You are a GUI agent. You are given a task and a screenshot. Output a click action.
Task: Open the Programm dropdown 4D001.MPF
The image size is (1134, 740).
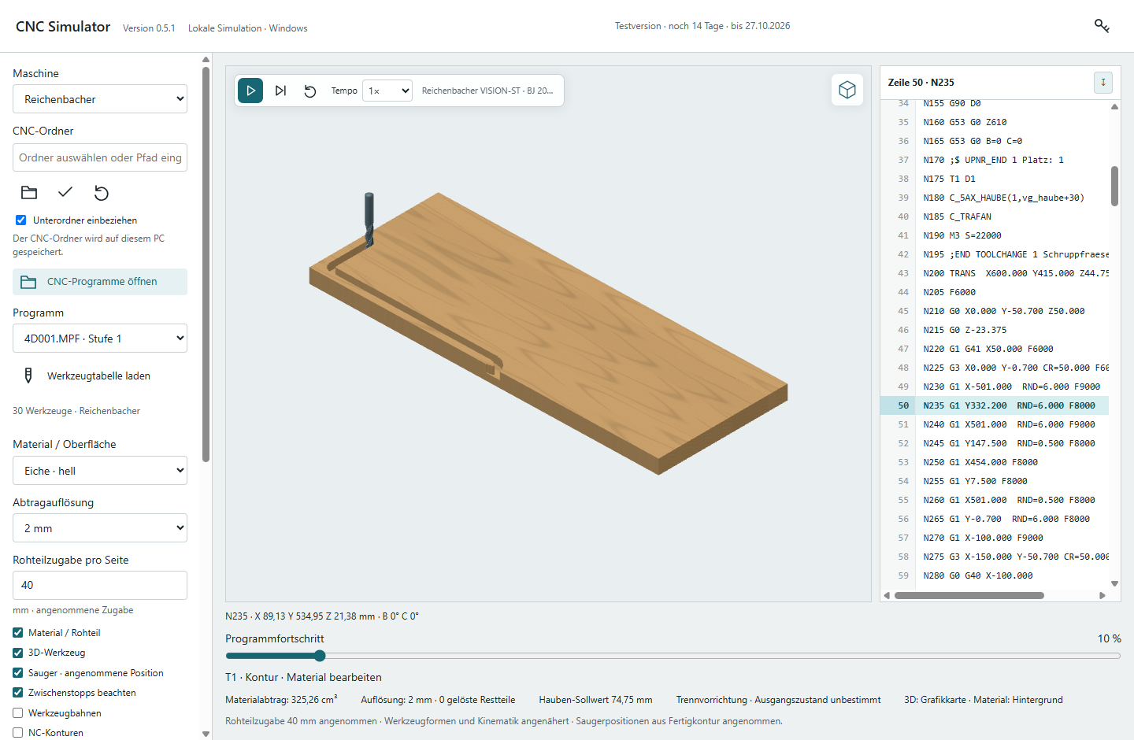(100, 339)
